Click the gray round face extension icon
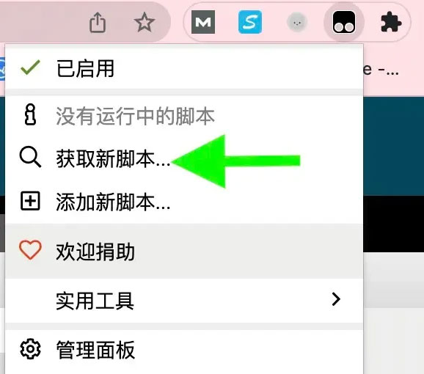Viewport: 424px width, 374px height. click(x=297, y=22)
